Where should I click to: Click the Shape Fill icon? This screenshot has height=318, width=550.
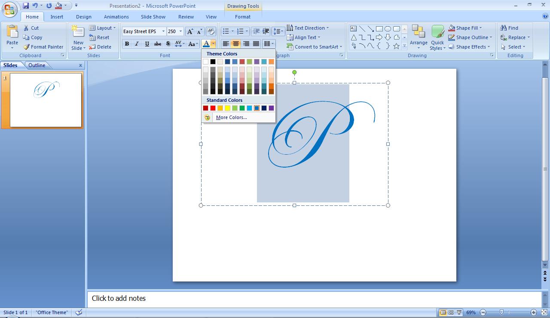click(x=452, y=28)
